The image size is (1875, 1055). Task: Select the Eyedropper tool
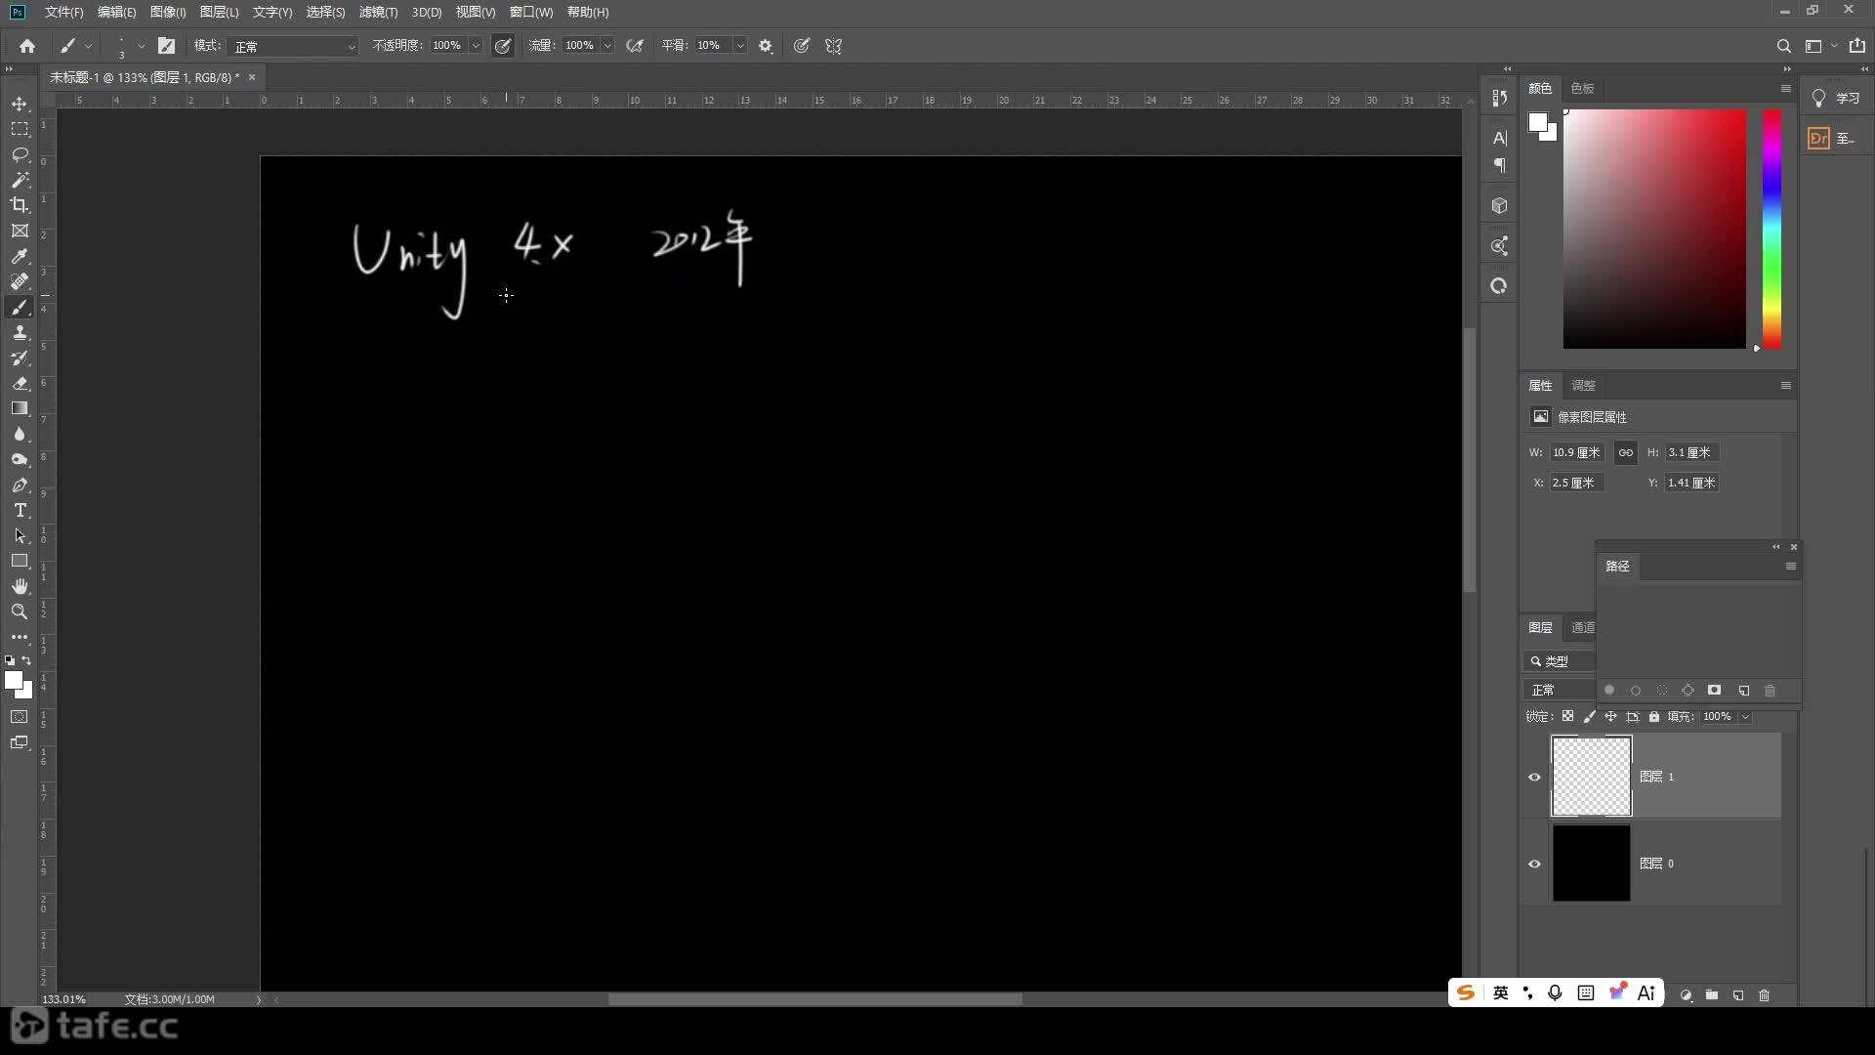20,256
